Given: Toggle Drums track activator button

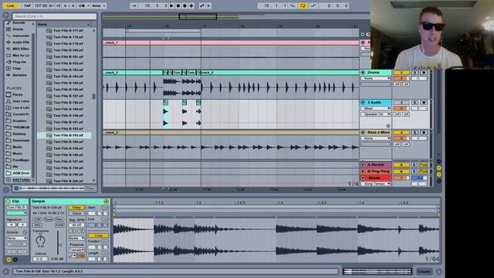Looking at the screenshot, I should pyautogui.click(x=401, y=73).
